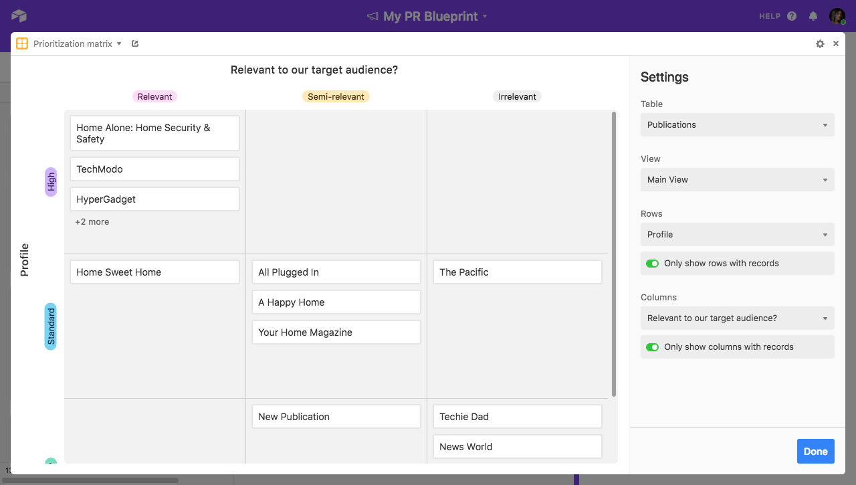Open the HELP link
This screenshot has width=856, height=485.
770,16
